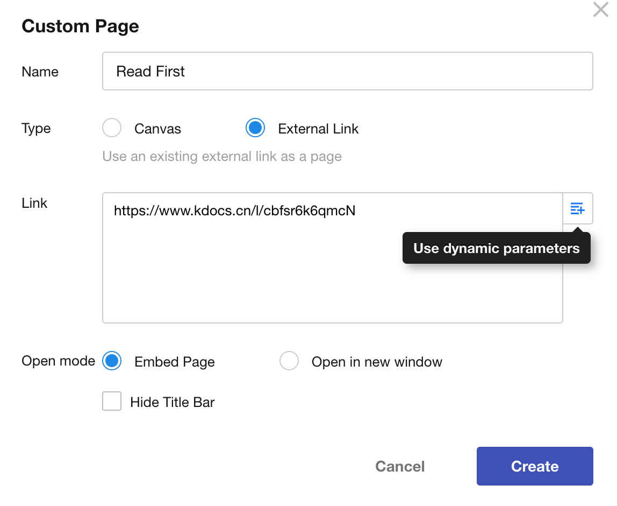The width and height of the screenshot is (617, 506).
Task: Click the Name field label
Action: 40,72
